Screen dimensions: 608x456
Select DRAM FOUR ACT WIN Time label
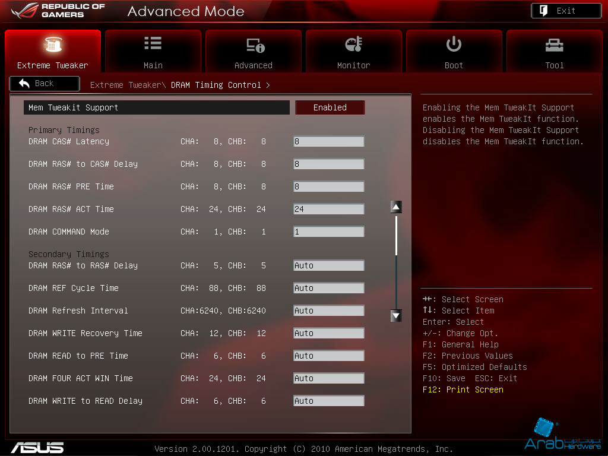[x=81, y=378]
